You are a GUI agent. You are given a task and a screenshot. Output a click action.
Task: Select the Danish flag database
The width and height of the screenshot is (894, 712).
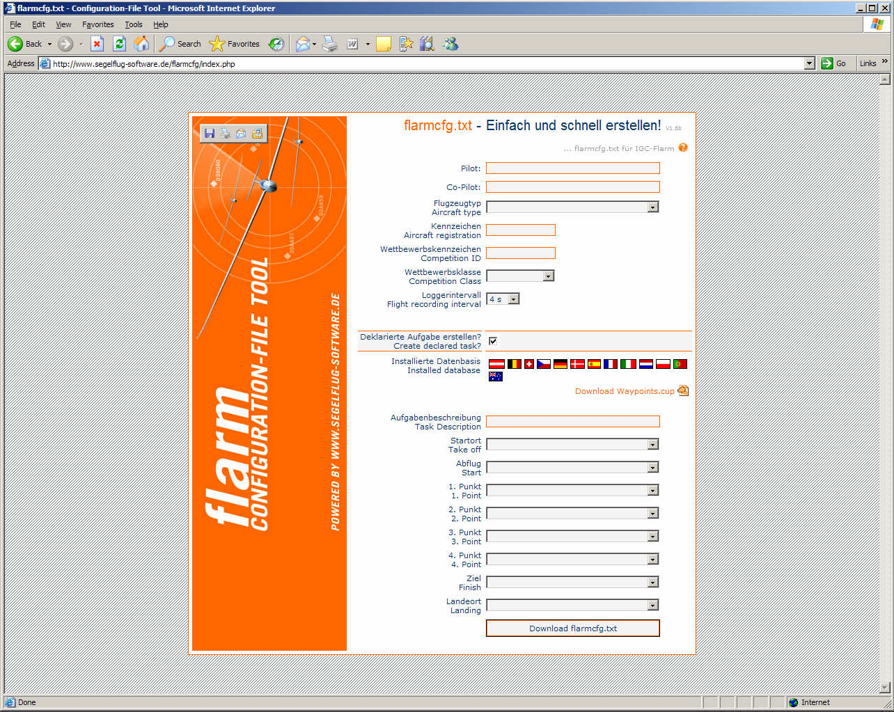577,364
